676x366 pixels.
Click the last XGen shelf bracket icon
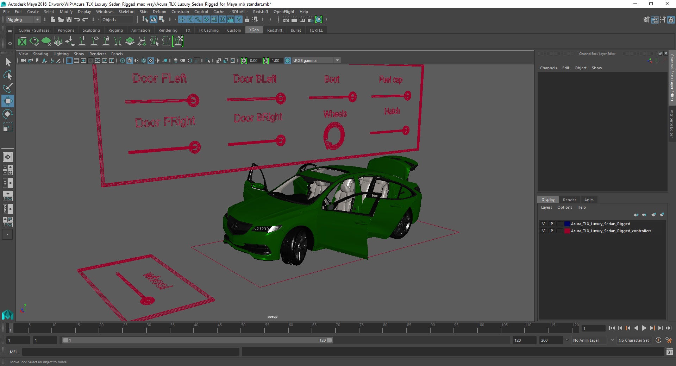pos(178,42)
